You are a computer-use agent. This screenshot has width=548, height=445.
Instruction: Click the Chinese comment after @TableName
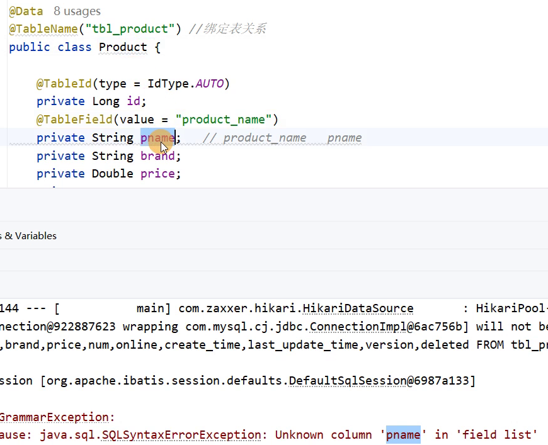pyautogui.click(x=227, y=29)
